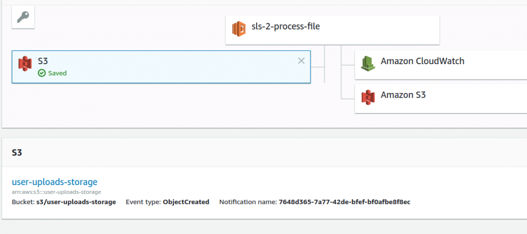
Task: Click the green Saved checkmark icon
Action: coord(42,73)
